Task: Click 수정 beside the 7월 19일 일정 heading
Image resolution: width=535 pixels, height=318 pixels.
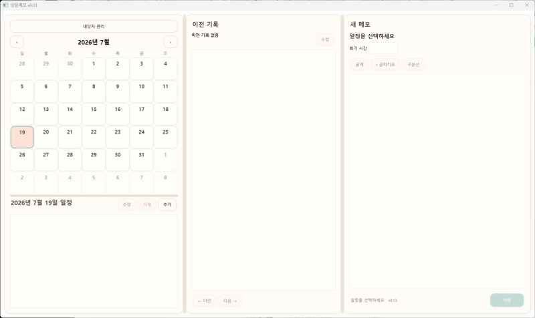Action: click(x=127, y=204)
